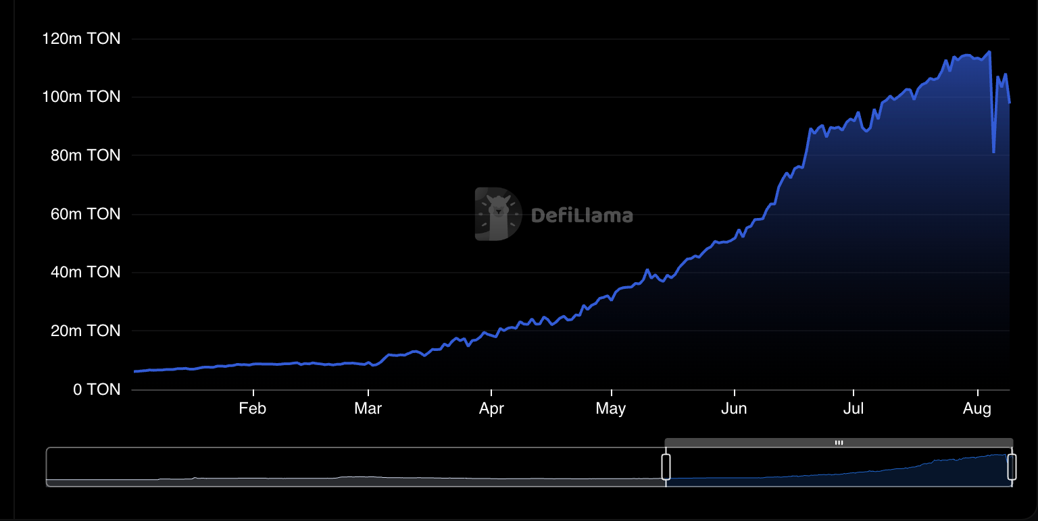This screenshot has width=1038, height=521.
Task: Click the 120m TON axis label
Action: point(81,39)
